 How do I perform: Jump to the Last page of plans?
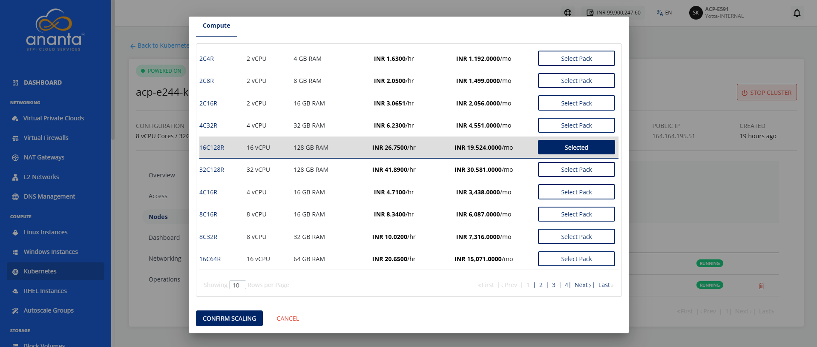tap(606, 285)
